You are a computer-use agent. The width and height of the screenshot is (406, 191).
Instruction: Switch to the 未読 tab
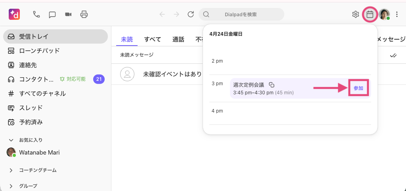pos(127,39)
